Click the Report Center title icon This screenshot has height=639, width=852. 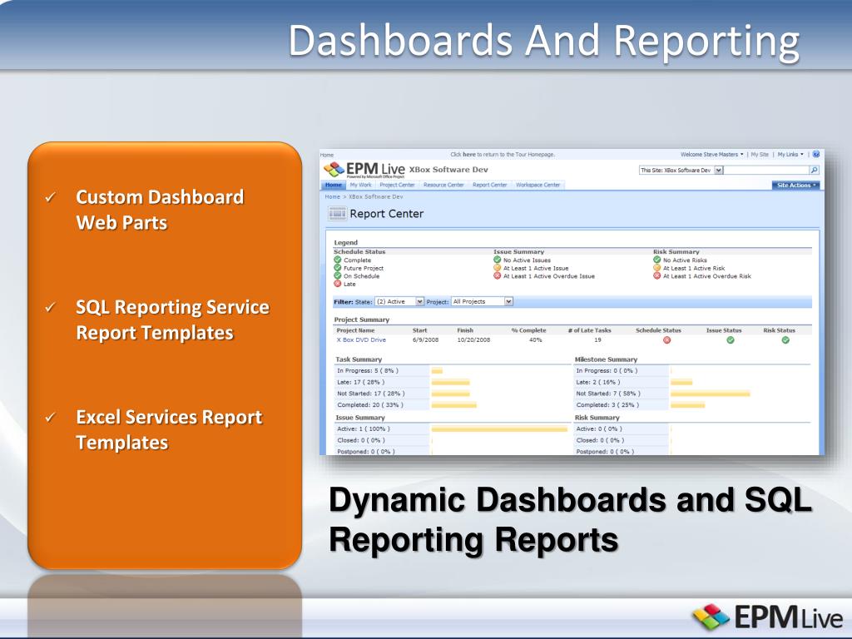click(x=338, y=214)
